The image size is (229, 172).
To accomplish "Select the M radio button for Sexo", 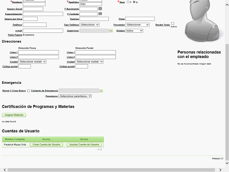I will (134, 2).
